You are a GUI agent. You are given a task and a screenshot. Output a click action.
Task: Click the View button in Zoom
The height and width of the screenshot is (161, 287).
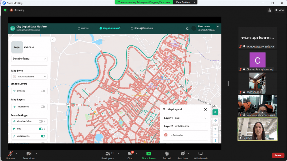click(x=279, y=10)
